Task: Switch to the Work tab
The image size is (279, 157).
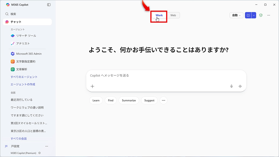Action: [159, 15]
